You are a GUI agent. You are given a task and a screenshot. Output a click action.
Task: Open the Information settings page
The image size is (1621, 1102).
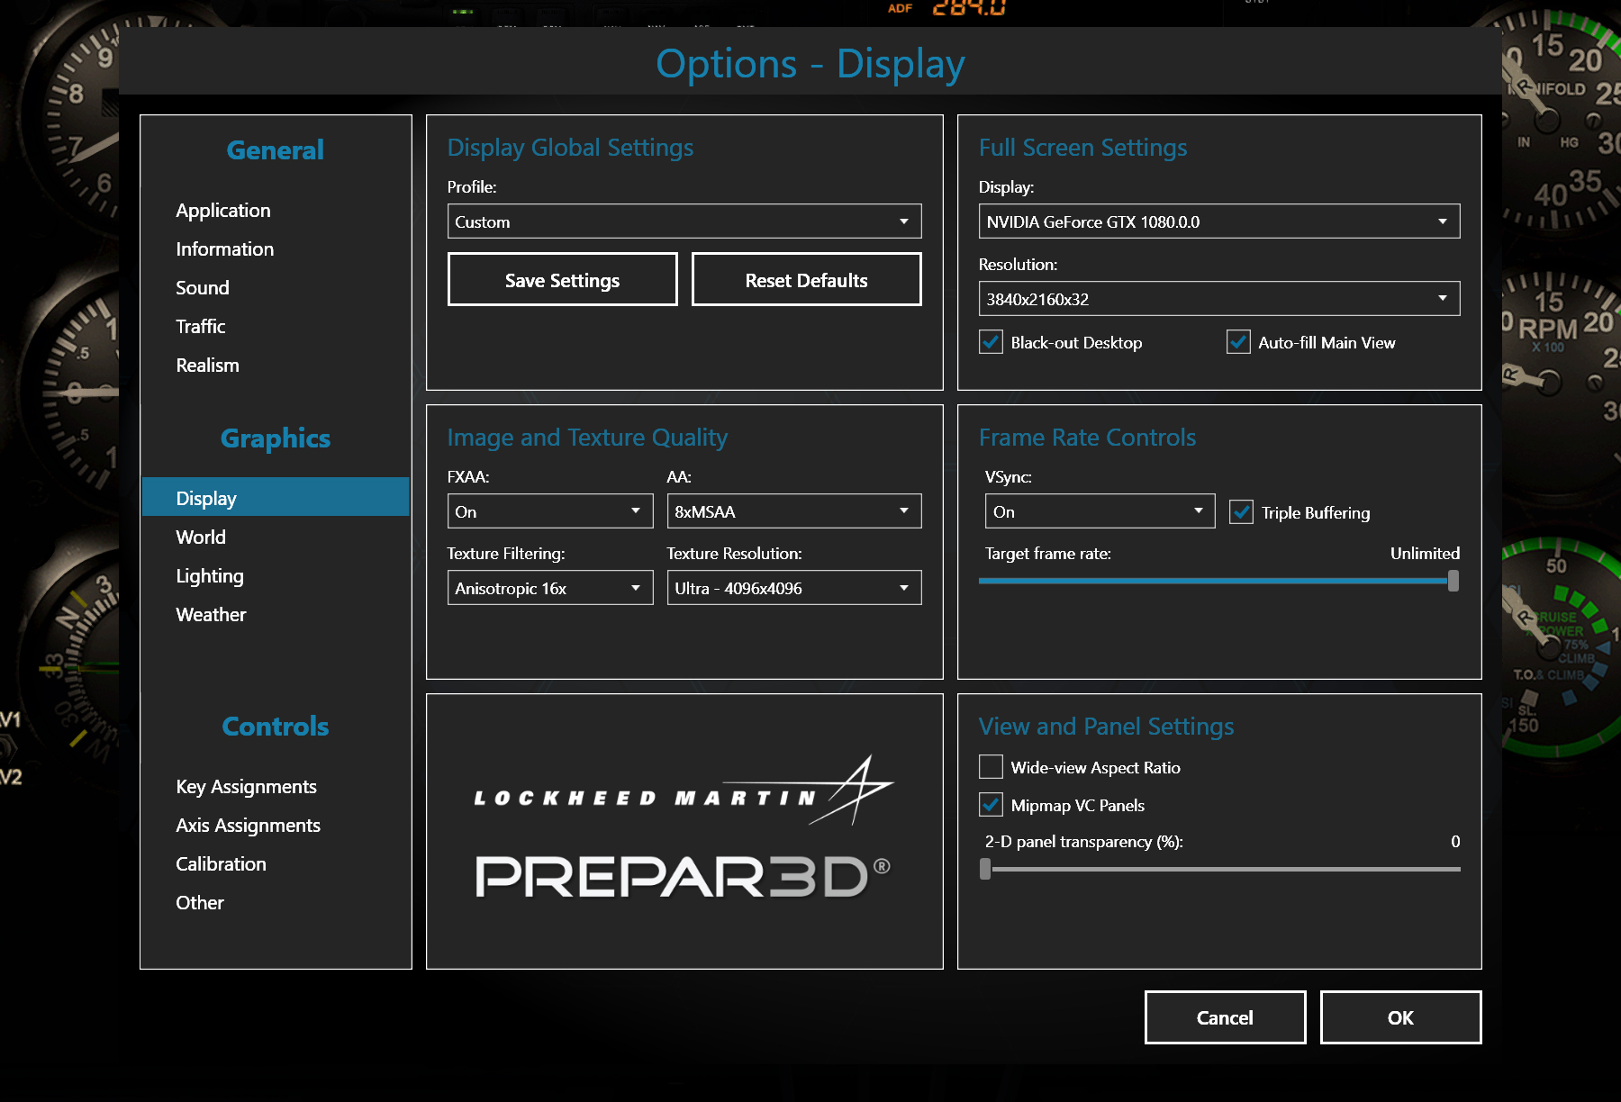(x=225, y=249)
